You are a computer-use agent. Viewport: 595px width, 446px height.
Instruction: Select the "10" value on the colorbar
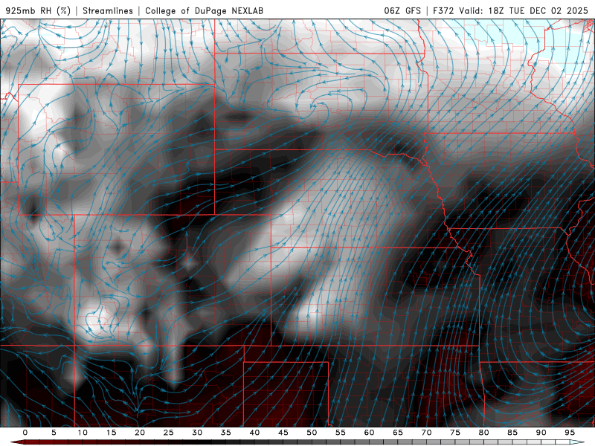pos(83,433)
